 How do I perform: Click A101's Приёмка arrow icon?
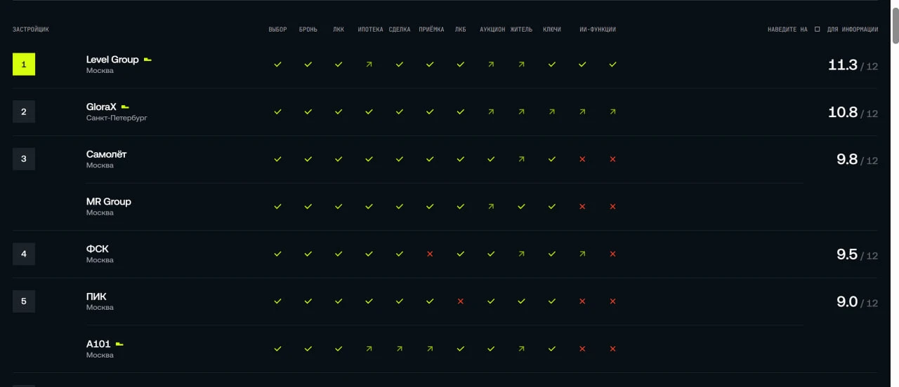(430, 348)
